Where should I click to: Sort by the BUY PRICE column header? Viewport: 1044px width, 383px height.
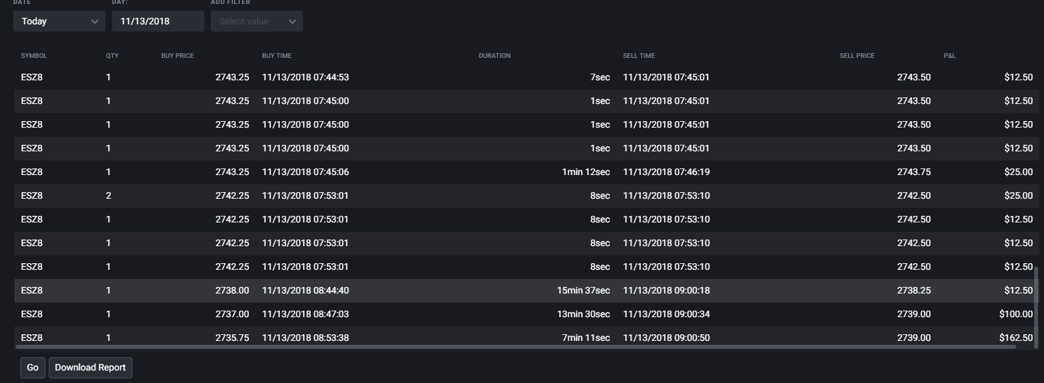tap(177, 56)
